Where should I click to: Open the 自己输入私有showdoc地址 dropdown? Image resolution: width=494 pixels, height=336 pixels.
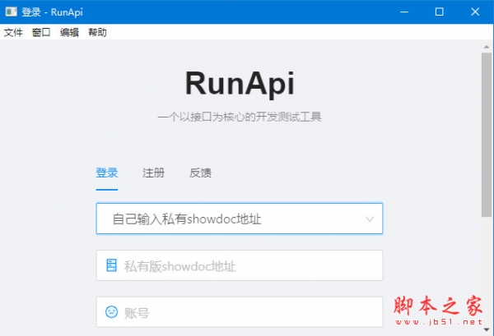click(x=240, y=219)
